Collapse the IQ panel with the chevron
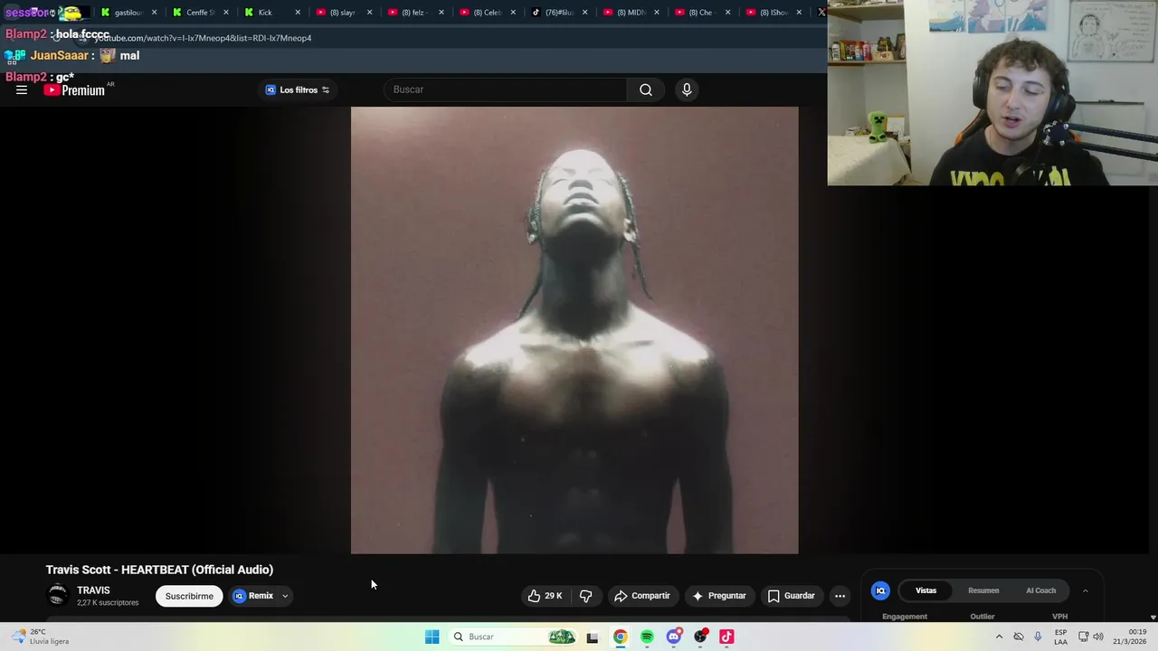The image size is (1158, 651). (x=1085, y=590)
